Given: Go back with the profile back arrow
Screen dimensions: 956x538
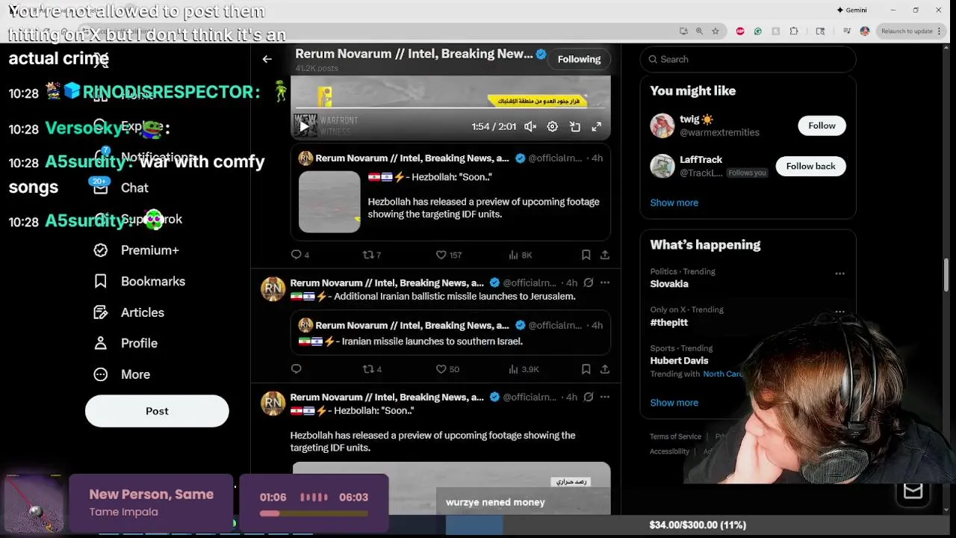Looking at the screenshot, I should (267, 59).
